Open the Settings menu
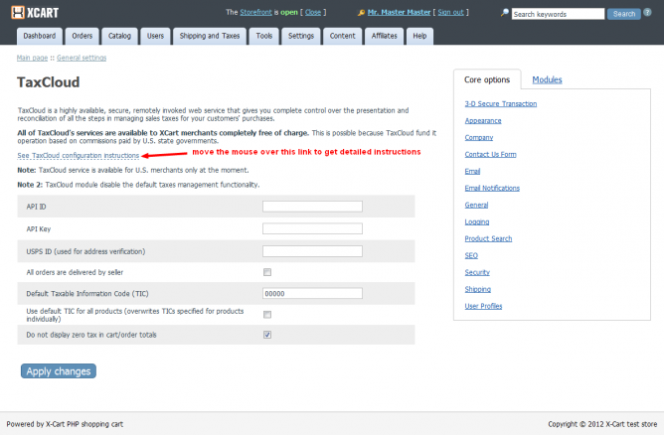664x435 pixels. coord(299,36)
